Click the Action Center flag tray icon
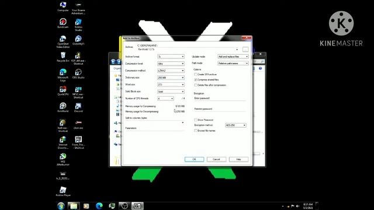The height and width of the screenshot is (210, 374). (x=292, y=206)
